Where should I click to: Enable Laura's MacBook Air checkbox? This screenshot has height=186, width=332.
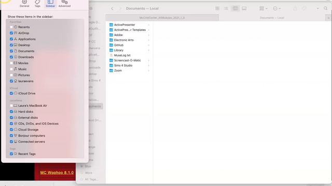click(x=11, y=105)
